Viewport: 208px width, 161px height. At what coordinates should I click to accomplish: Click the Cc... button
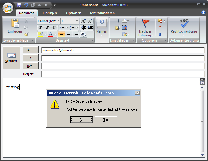click(x=31, y=58)
